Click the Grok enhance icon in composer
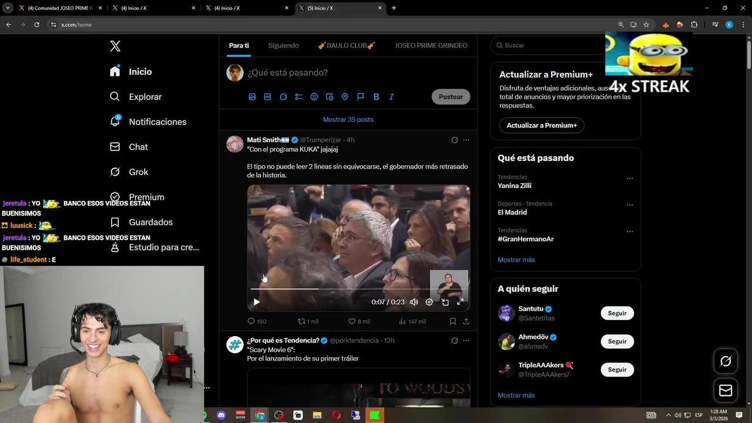This screenshot has width=752, height=423. [x=283, y=97]
